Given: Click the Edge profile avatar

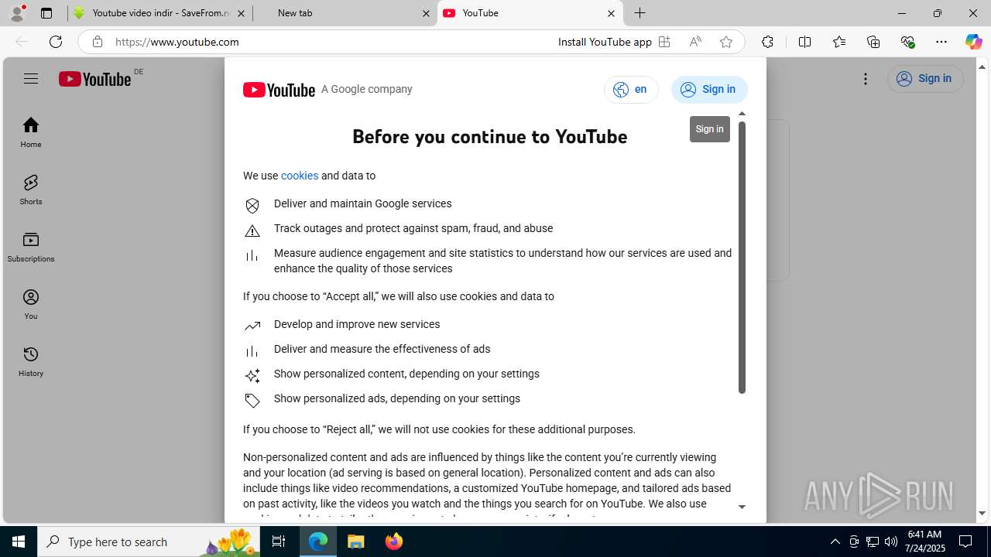Looking at the screenshot, I should [17, 13].
